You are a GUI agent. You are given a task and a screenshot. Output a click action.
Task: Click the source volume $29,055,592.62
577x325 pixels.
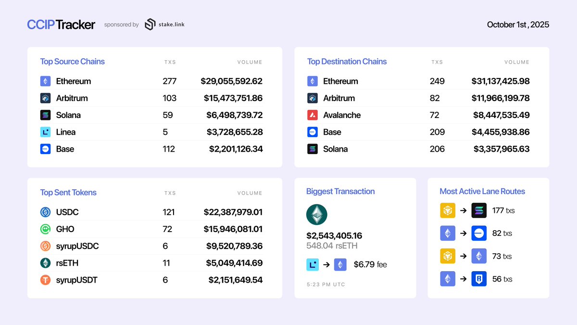(232, 81)
